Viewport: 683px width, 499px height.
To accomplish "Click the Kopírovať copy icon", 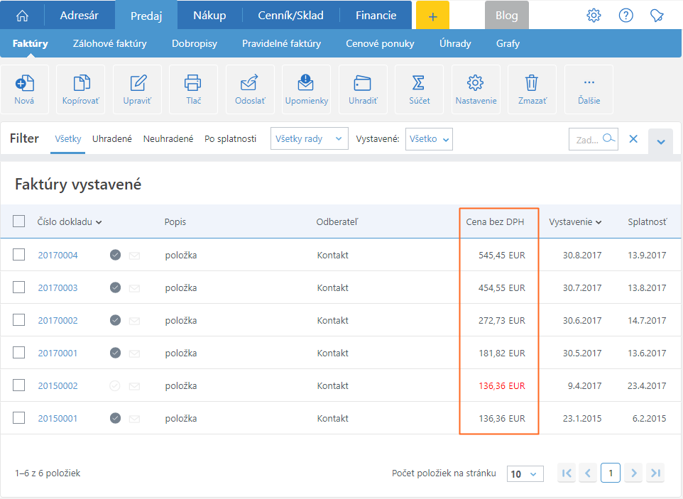I will click(x=81, y=83).
